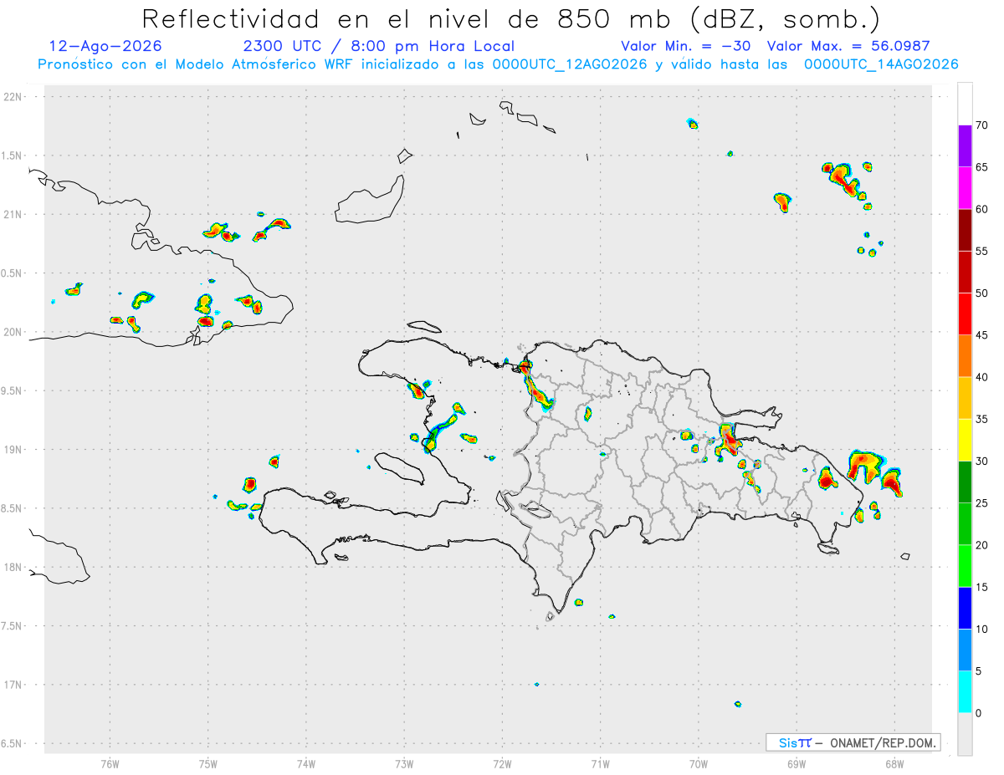Click the colorbar label '0'
The width and height of the screenshot is (1004, 775).
(978, 713)
